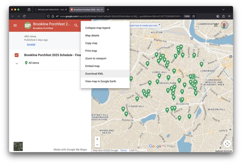Click the fullscreen map view icon

point(227,143)
